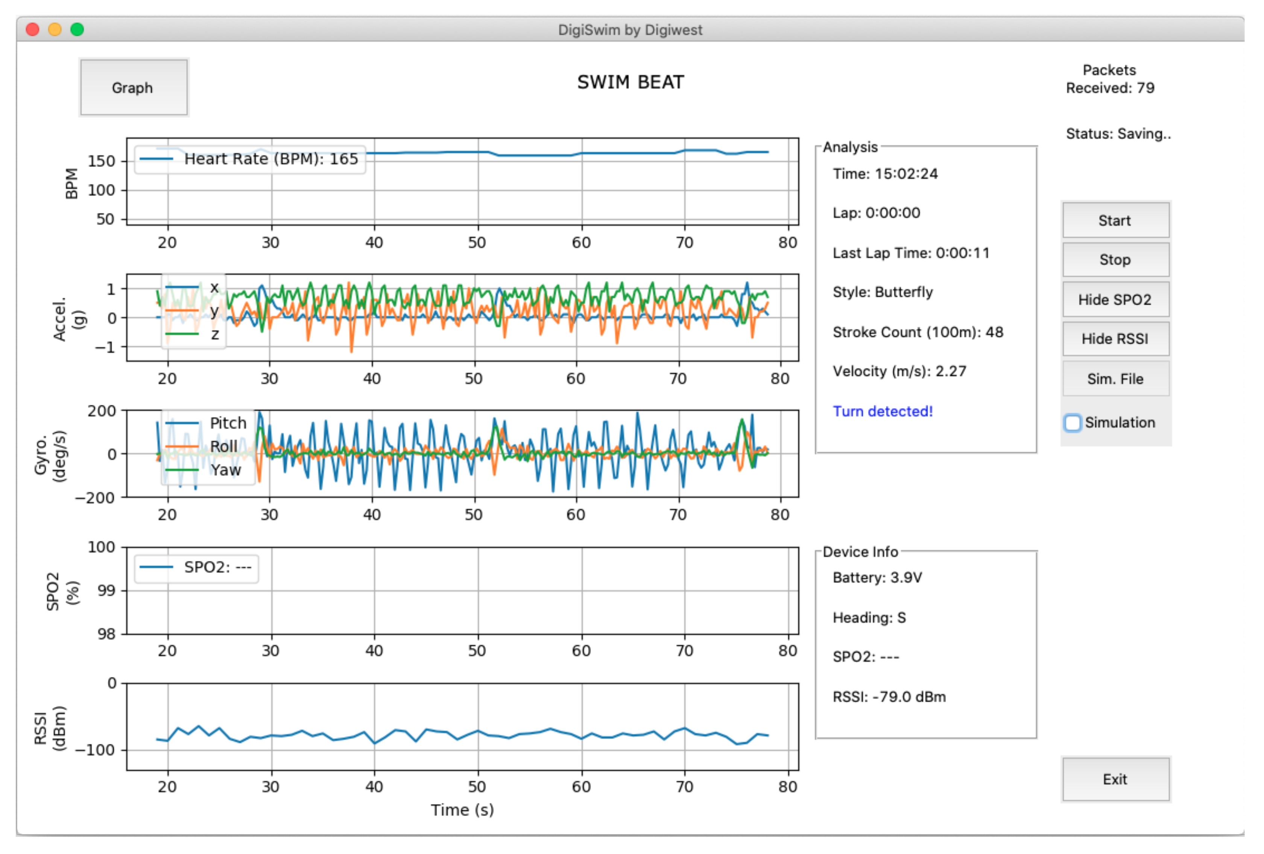1264x854 pixels.
Task: Click the Pitch legend line swatch
Action: 182,423
